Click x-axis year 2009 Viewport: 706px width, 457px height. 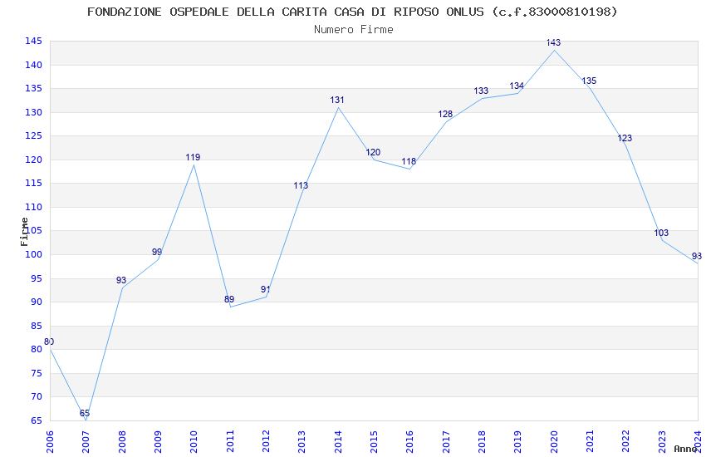click(x=158, y=441)
